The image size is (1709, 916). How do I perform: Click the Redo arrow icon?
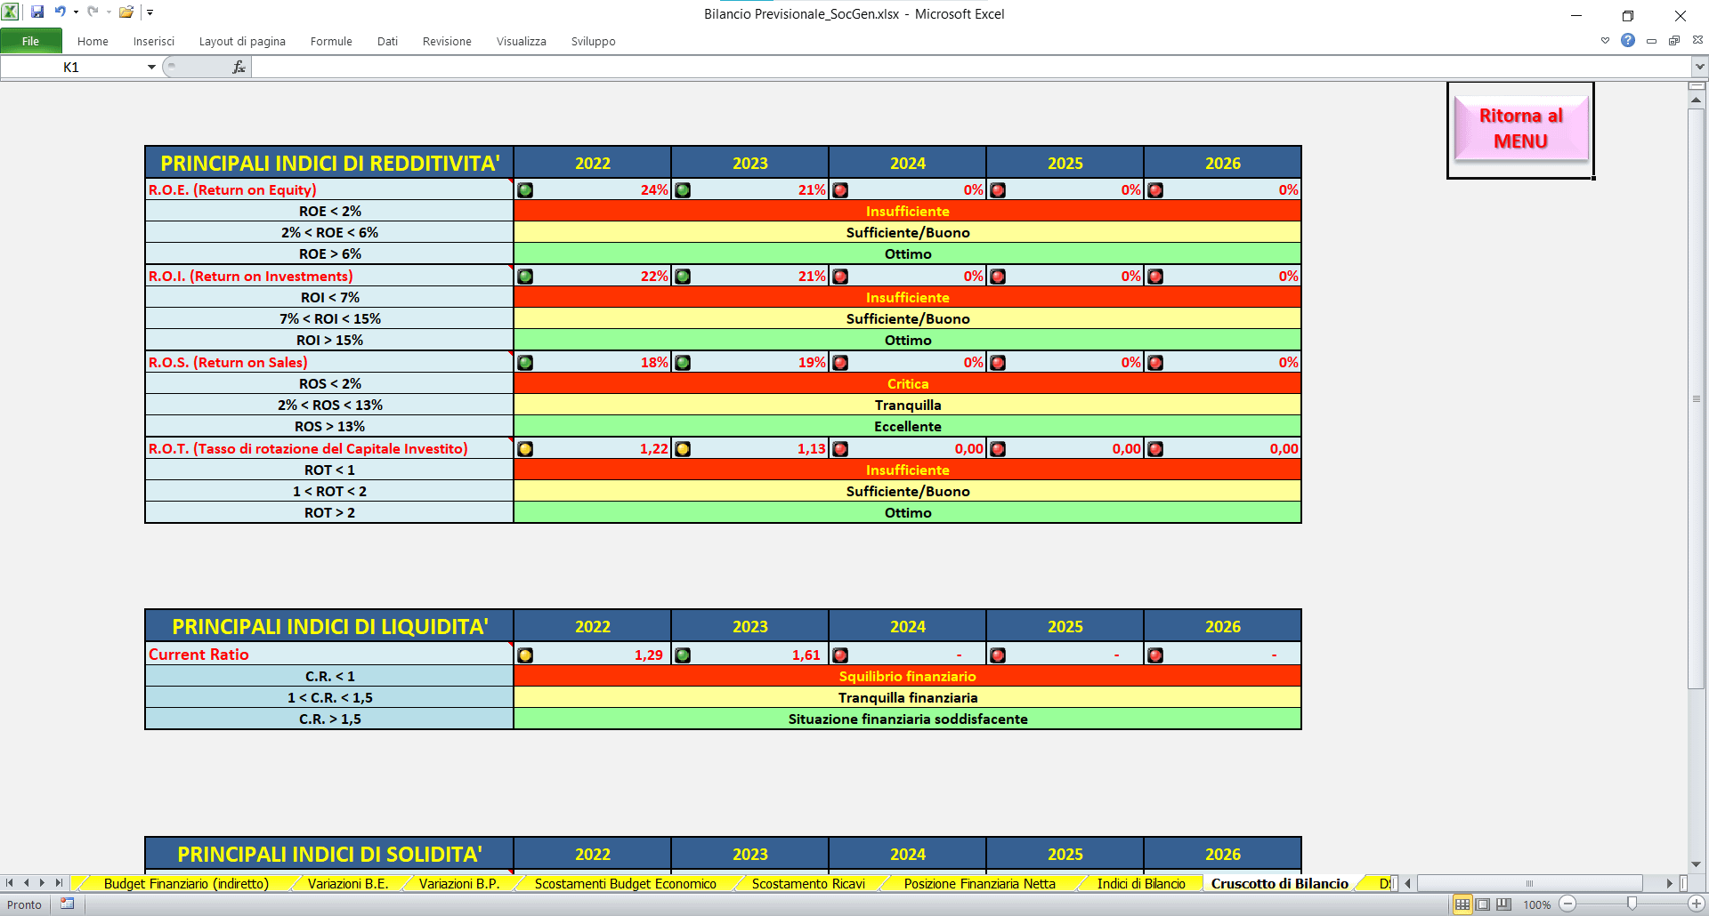(x=93, y=12)
